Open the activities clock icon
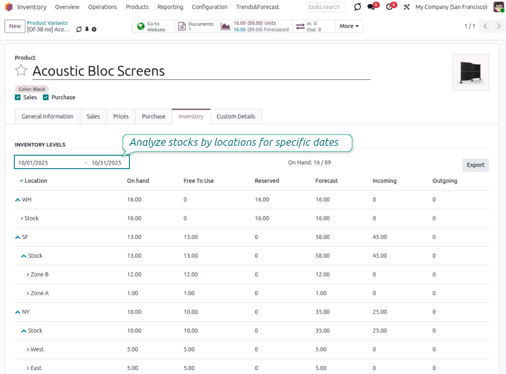 (x=389, y=7)
